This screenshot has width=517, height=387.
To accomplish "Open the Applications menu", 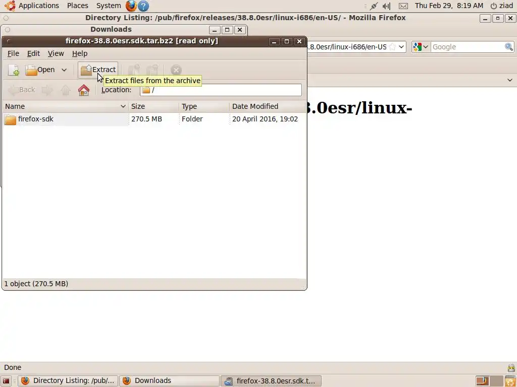I will pyautogui.click(x=38, y=6).
